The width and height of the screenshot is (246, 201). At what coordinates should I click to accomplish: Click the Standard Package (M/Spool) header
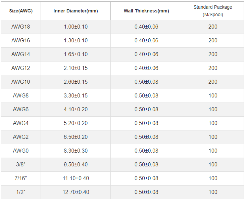[213, 11]
